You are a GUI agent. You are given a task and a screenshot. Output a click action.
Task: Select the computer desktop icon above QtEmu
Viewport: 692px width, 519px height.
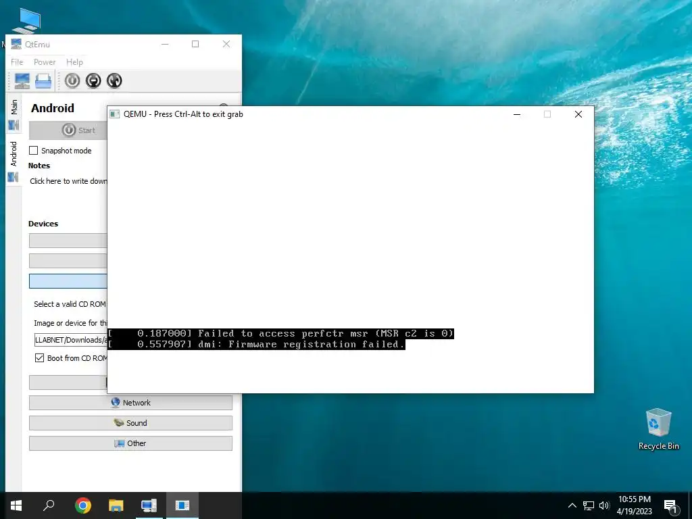tap(27, 20)
